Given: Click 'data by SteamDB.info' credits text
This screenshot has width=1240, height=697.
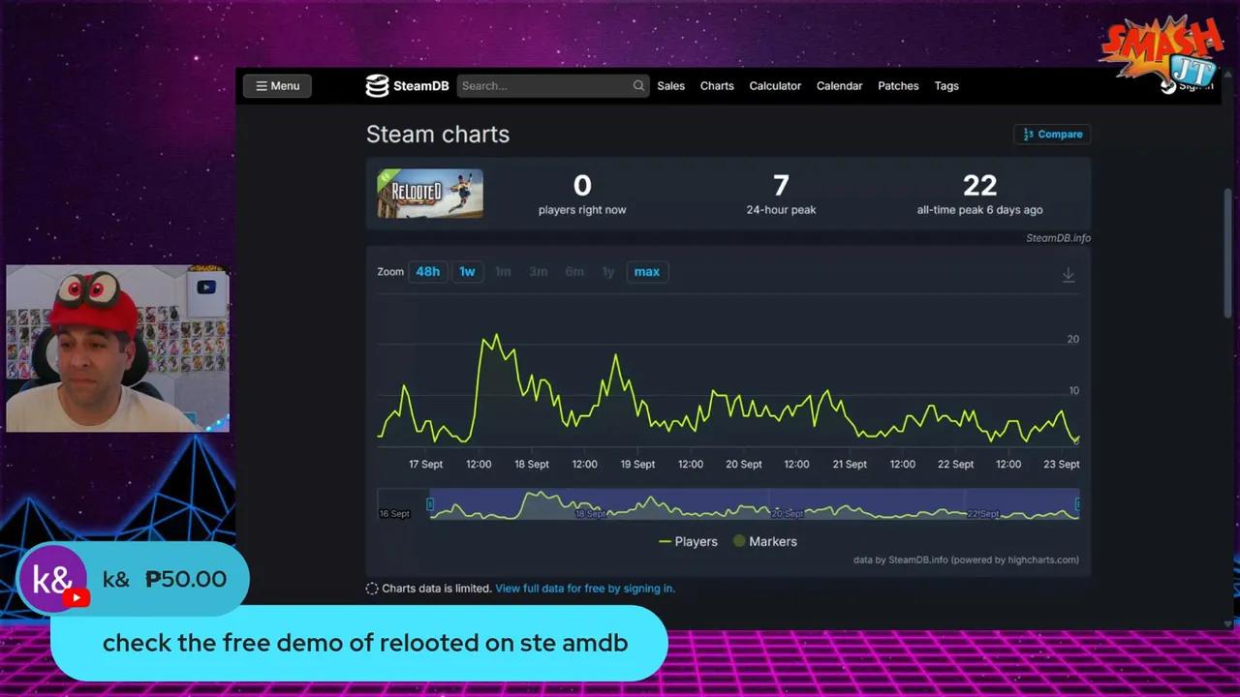Looking at the screenshot, I should coord(966,560).
